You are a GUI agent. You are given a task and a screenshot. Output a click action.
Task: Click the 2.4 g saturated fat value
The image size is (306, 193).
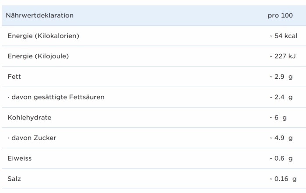(281, 97)
